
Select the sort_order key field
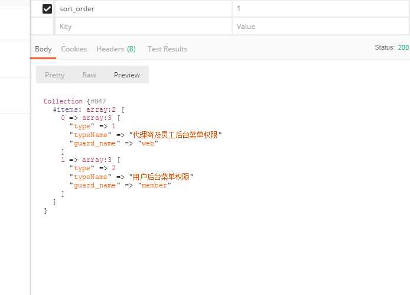[144, 9]
